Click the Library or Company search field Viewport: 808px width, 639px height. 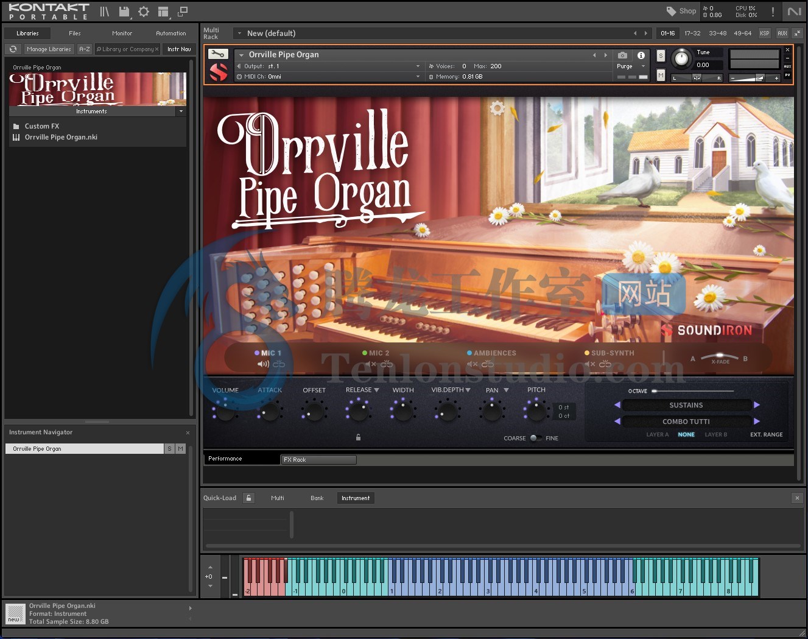coord(127,49)
